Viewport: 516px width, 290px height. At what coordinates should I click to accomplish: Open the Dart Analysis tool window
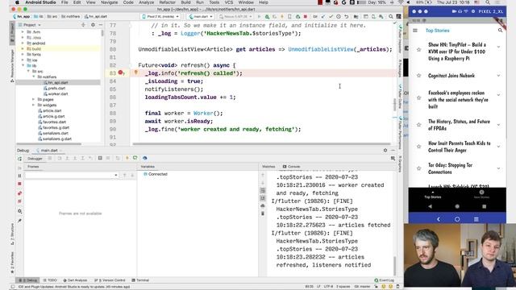(75, 280)
